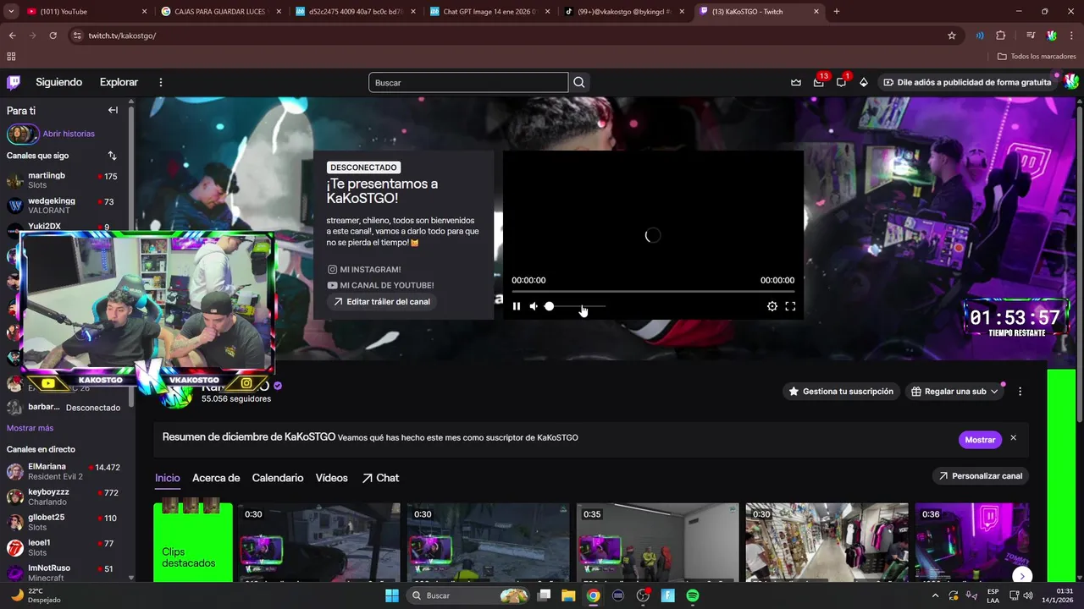Show next highlighted clips with arrow
The width and height of the screenshot is (1084, 609).
1021,576
